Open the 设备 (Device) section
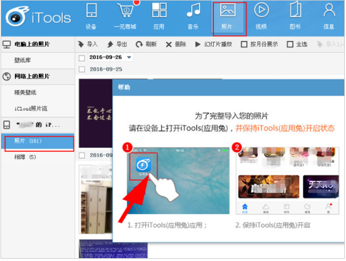 (91, 17)
